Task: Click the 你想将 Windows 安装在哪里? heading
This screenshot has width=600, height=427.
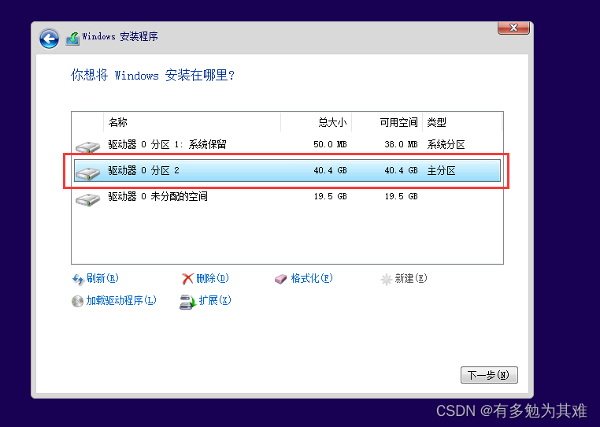Action: (x=153, y=75)
